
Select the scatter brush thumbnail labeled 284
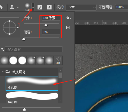pyautogui.click(x=58, y=60)
